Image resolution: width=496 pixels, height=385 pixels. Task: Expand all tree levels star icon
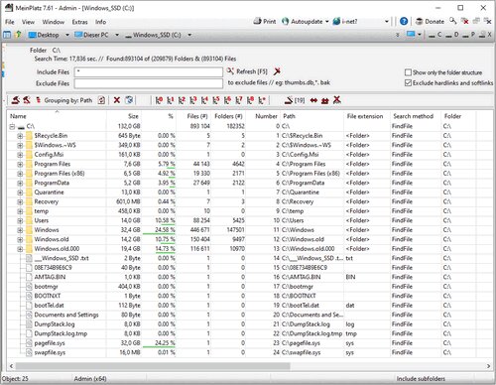click(x=262, y=100)
